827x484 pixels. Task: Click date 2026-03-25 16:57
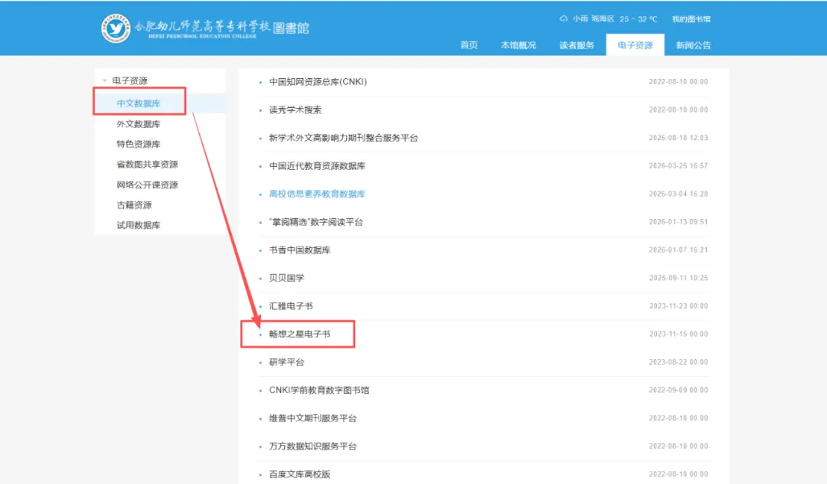(x=678, y=165)
